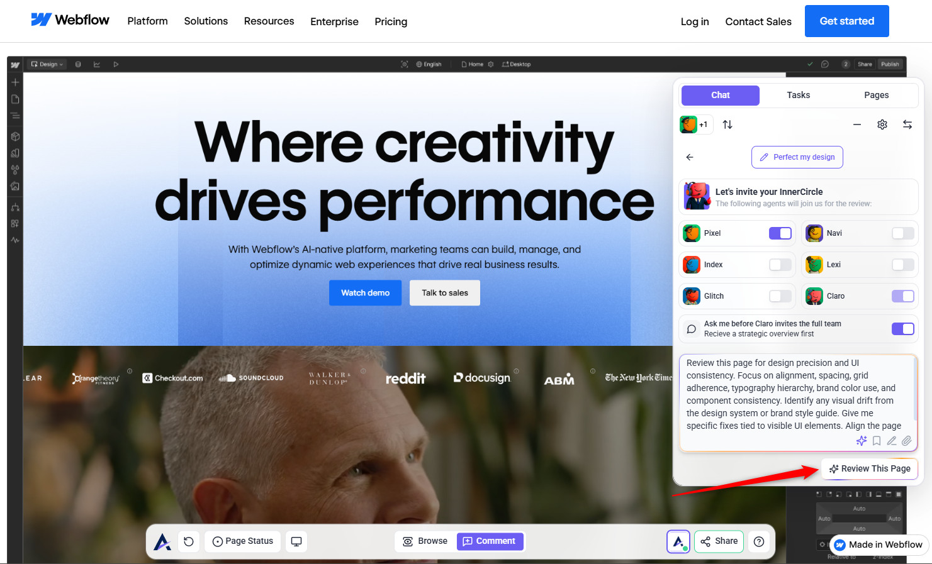Open the Platform menu in navigation
Screen dimensions: 932x564
point(147,21)
